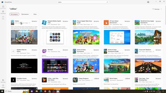Open the Roblox screenshot thumbnail

point(24,37)
